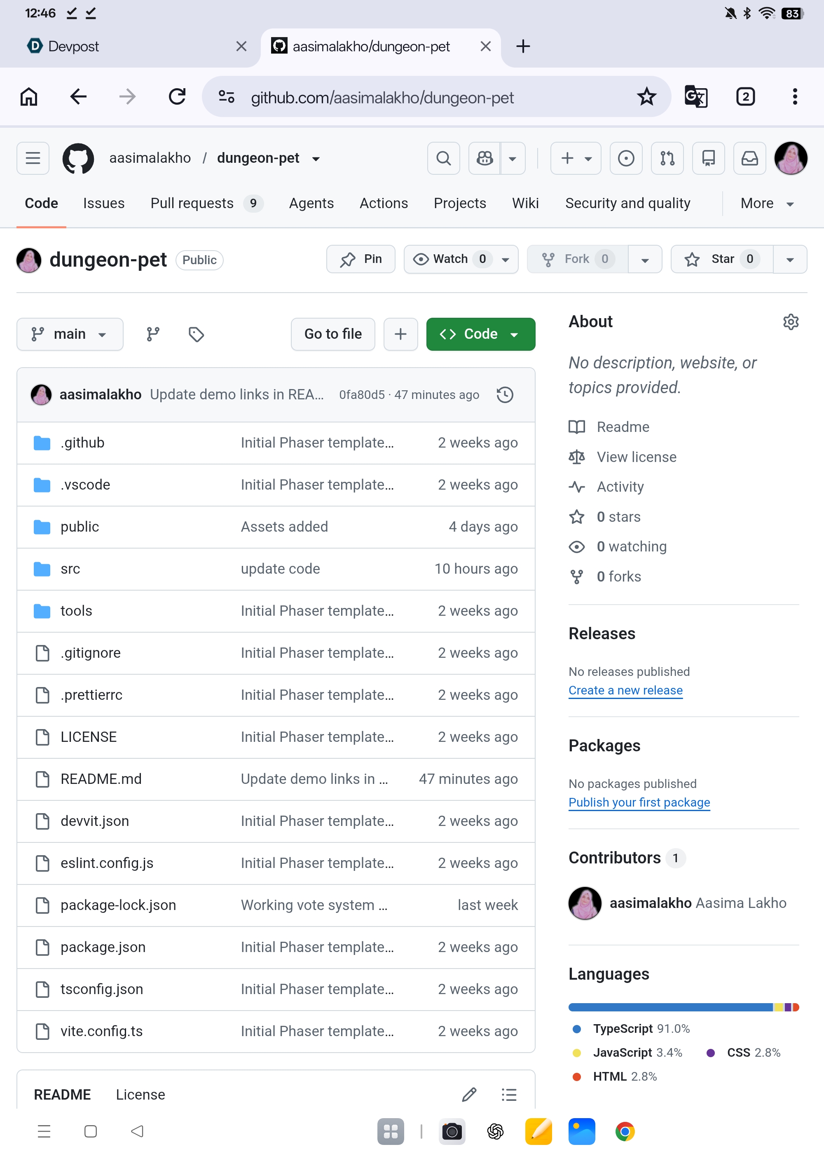Viewport: 824px width, 1154px height.
Task: Navigate back in browser
Action: pos(78,96)
